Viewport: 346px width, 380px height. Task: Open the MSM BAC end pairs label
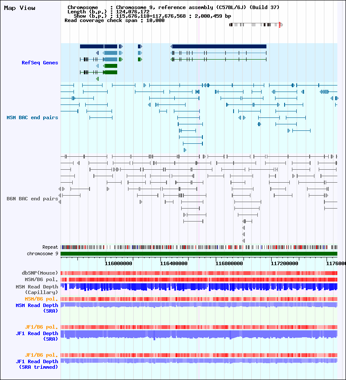(32, 117)
